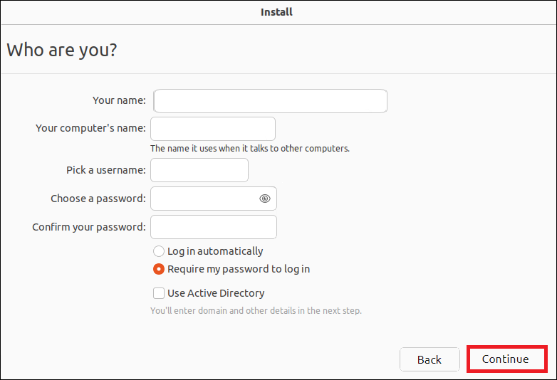
Task: Show password using the eye icon
Action: pyautogui.click(x=265, y=199)
